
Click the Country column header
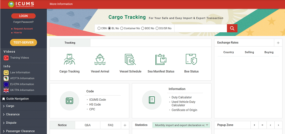pyautogui.click(x=228, y=52)
